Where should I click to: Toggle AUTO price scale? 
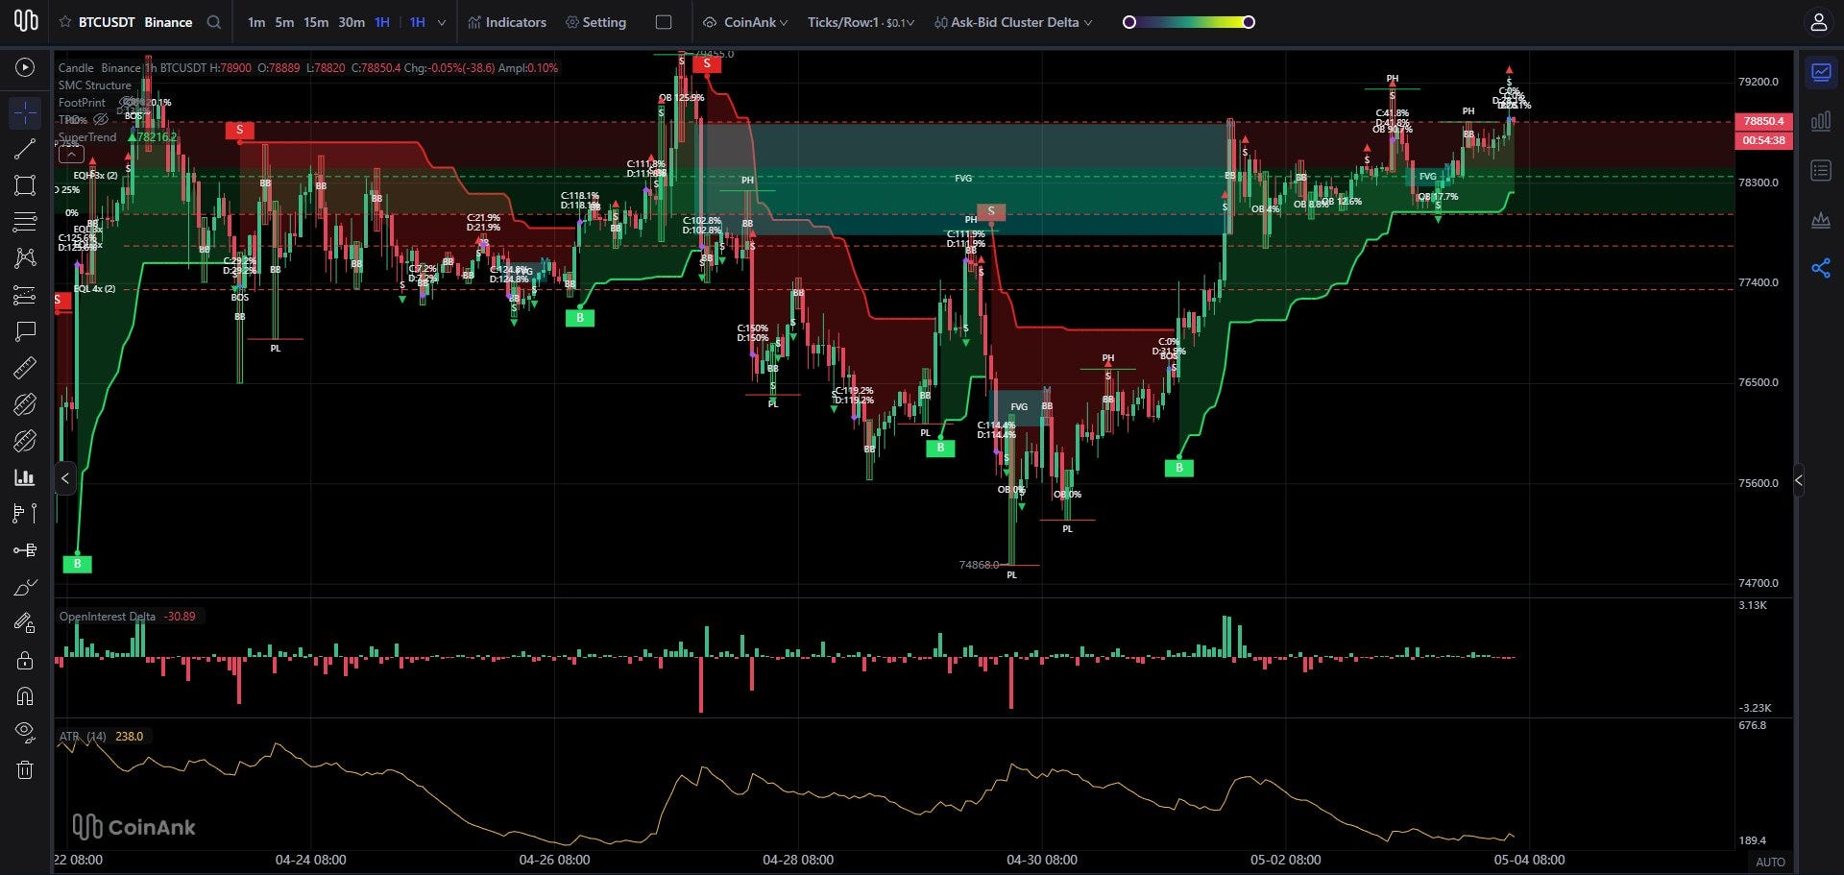(1770, 863)
